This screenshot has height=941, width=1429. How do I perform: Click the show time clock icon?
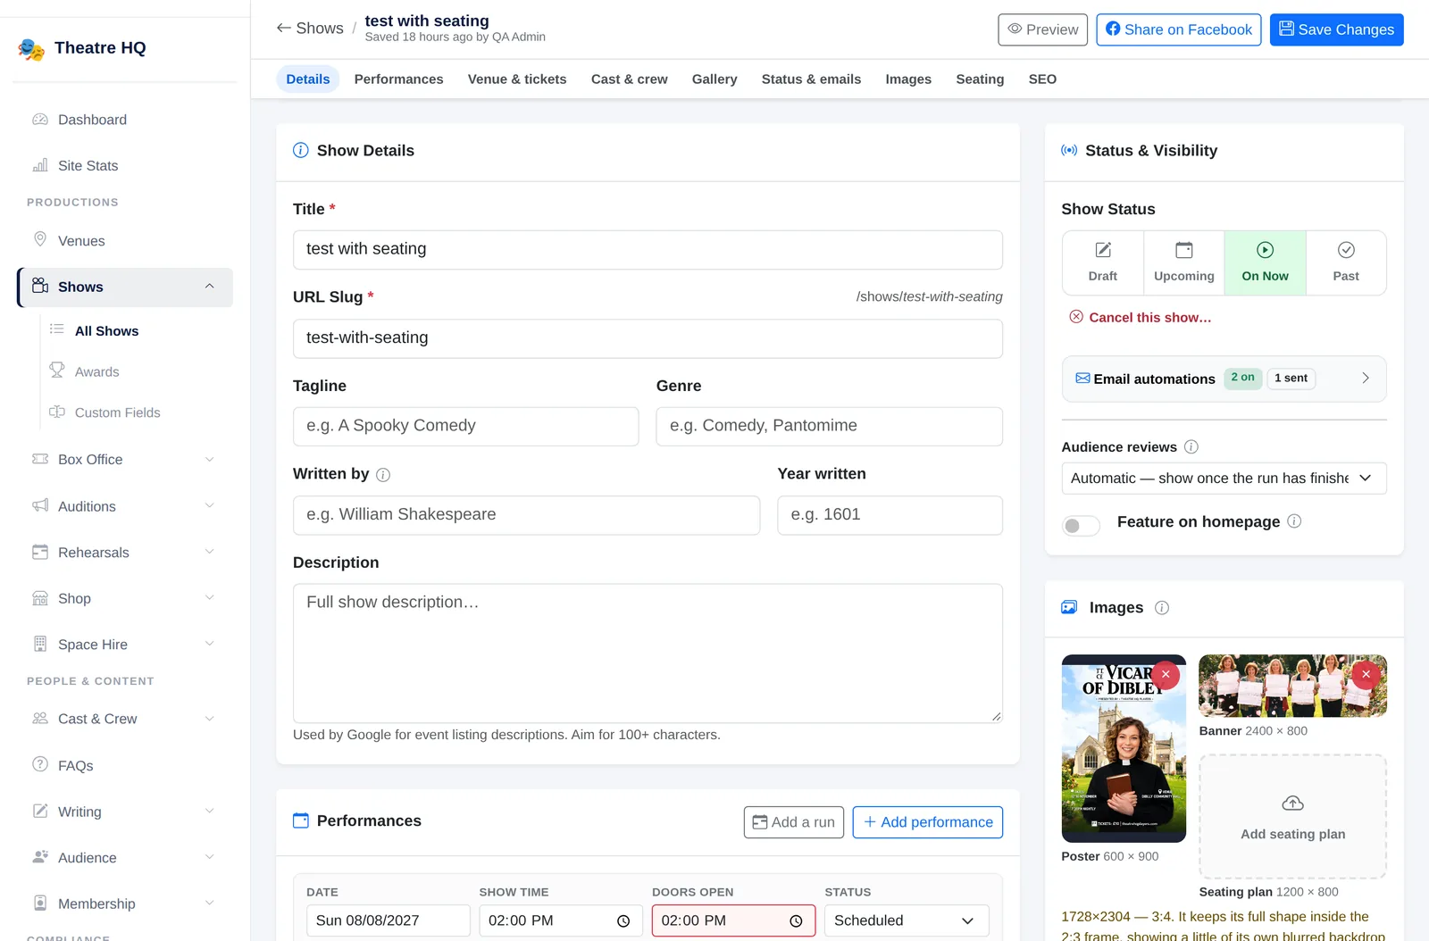click(623, 921)
